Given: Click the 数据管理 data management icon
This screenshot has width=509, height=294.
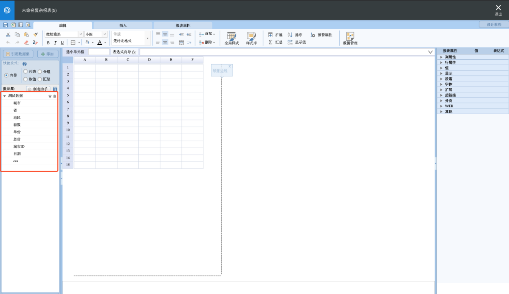Looking at the screenshot, I should (350, 38).
